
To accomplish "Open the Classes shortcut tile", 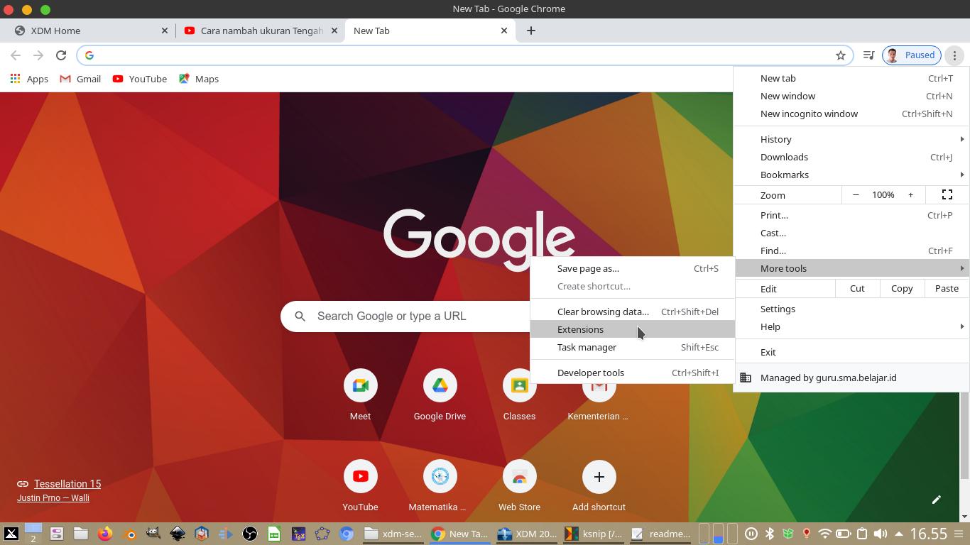I will [x=519, y=396].
